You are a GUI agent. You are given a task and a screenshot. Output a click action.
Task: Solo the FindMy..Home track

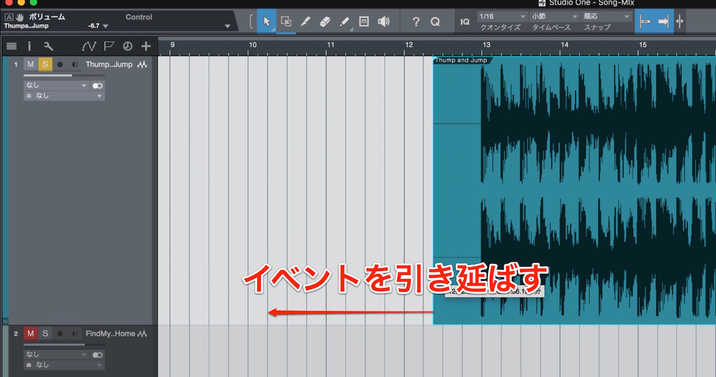[45, 333]
